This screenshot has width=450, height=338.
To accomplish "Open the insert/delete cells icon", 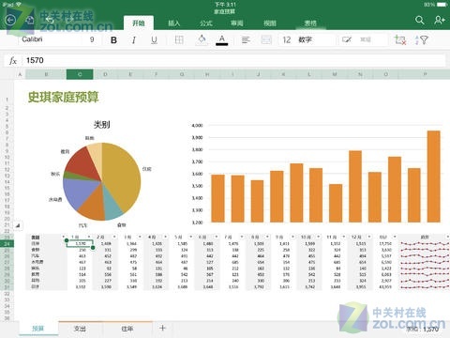I will (400, 39).
